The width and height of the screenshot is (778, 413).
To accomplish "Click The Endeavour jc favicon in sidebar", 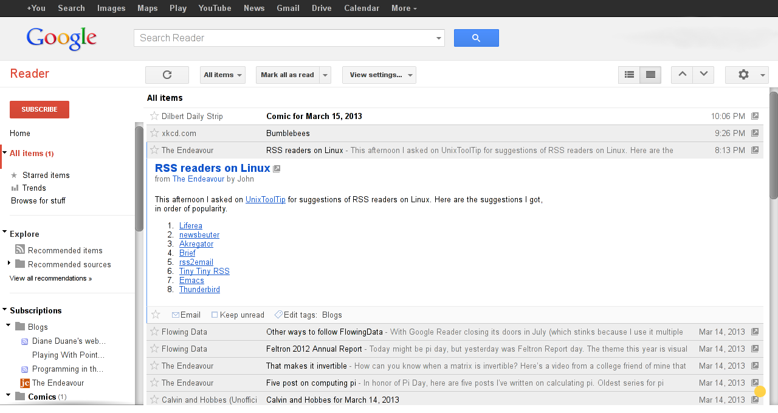I will pyautogui.click(x=25, y=383).
